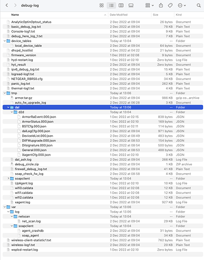The height and width of the screenshot is (260, 204).
Task: Click the var folder icon
Action: 8,207
